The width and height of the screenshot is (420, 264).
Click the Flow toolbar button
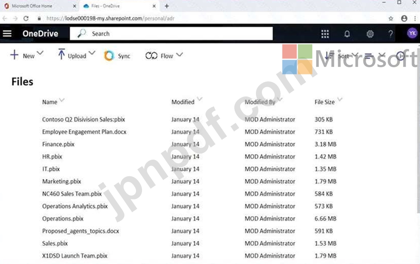[160, 56]
